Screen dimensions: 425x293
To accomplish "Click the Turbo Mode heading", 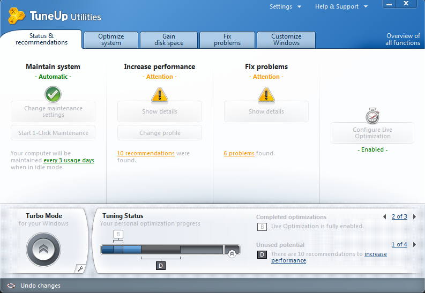I will (x=44, y=216).
